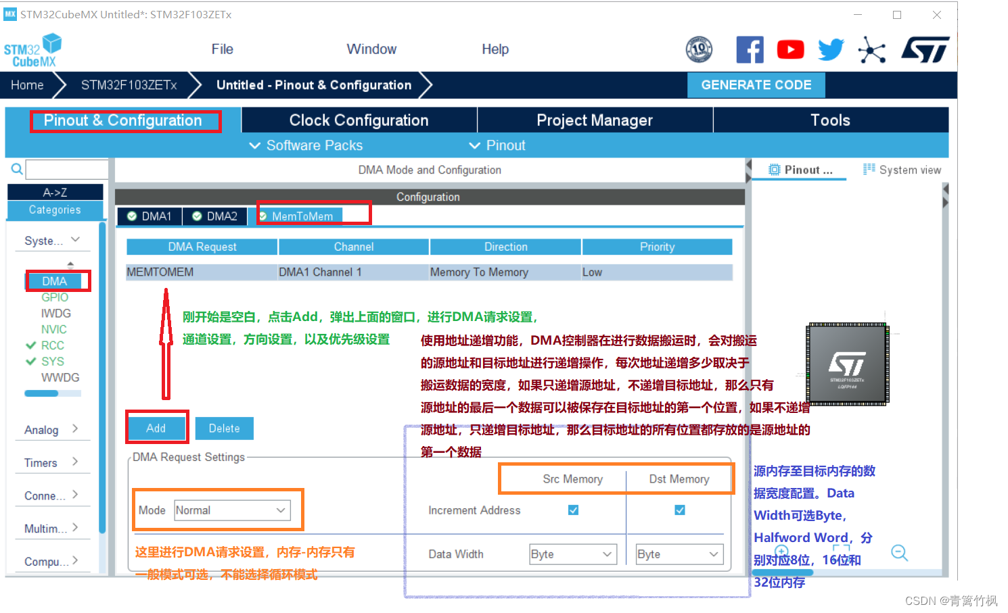Click the GENERATE CODE button
The height and width of the screenshot is (613, 1008).
756,85
